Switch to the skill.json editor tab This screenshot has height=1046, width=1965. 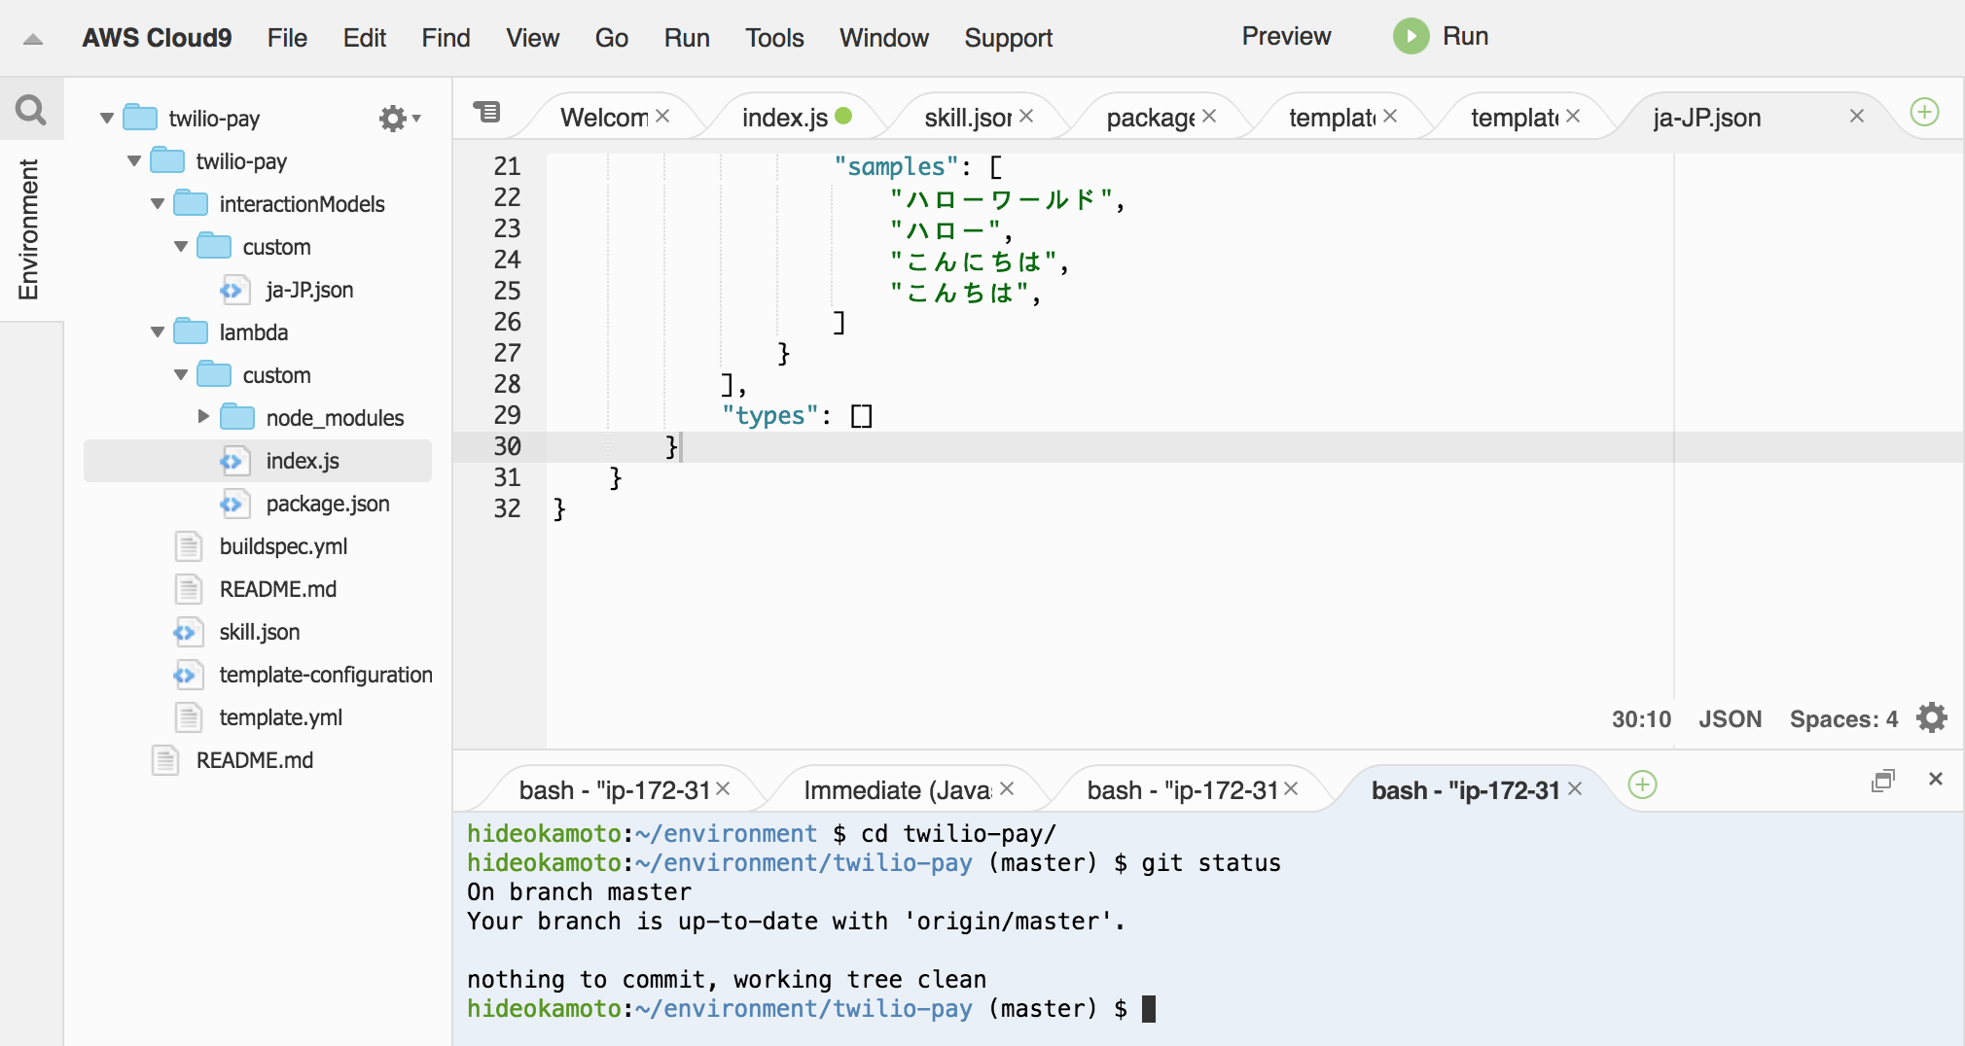coord(967,118)
